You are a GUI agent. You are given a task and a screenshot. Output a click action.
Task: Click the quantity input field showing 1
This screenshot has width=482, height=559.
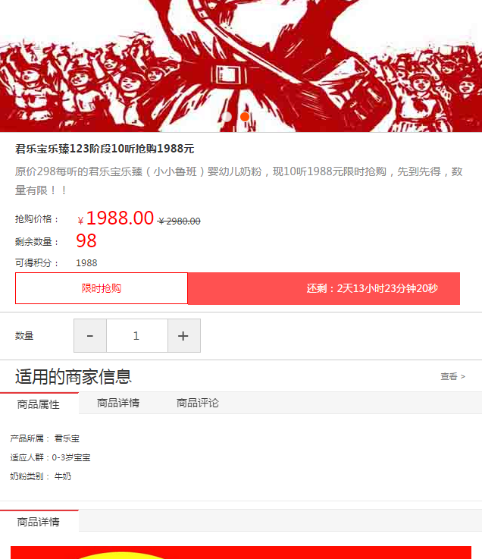point(137,335)
